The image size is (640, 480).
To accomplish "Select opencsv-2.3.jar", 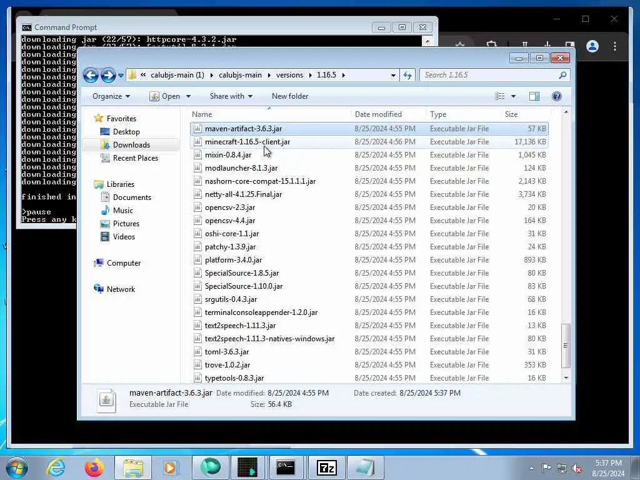I will 369,207.
